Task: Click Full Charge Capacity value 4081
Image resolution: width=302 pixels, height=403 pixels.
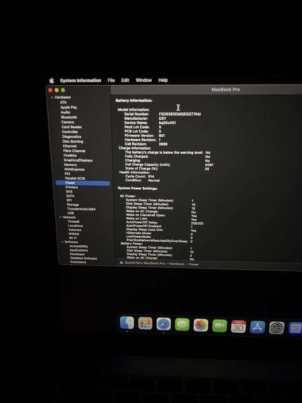Action: [x=209, y=165]
